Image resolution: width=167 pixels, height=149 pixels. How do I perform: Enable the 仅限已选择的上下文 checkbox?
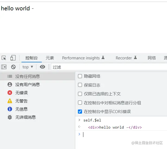(80, 94)
